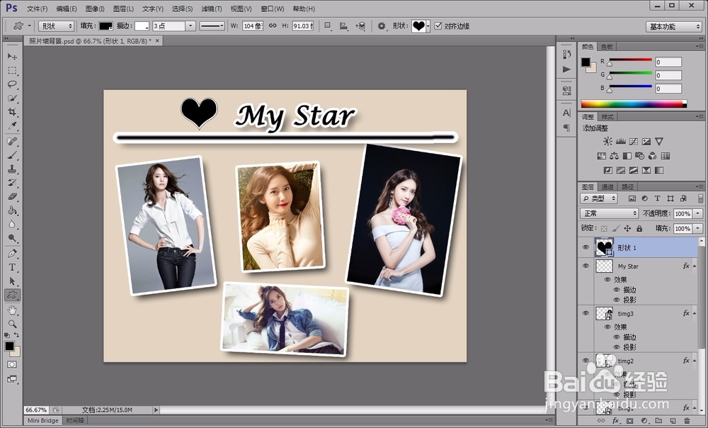Hide the My Star layer
Image resolution: width=708 pixels, height=428 pixels.
click(586, 266)
